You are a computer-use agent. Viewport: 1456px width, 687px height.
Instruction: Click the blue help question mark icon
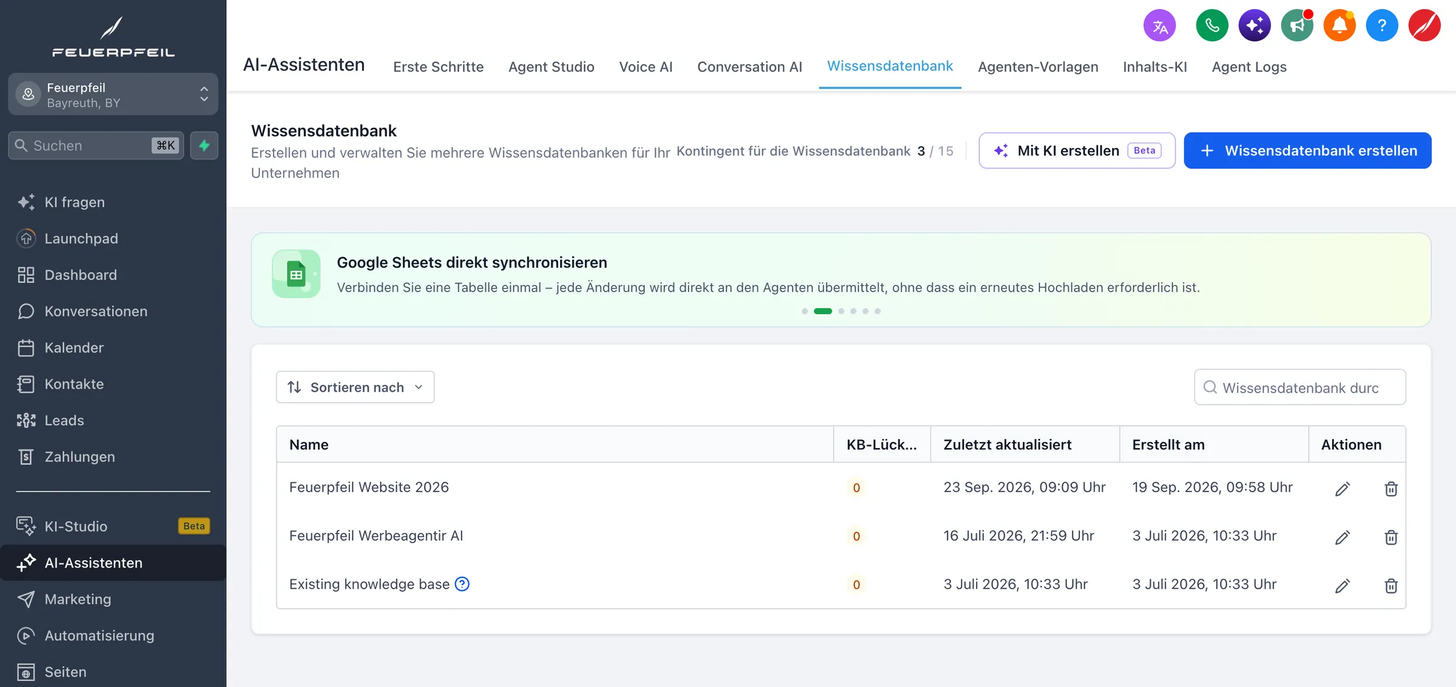coord(1382,25)
